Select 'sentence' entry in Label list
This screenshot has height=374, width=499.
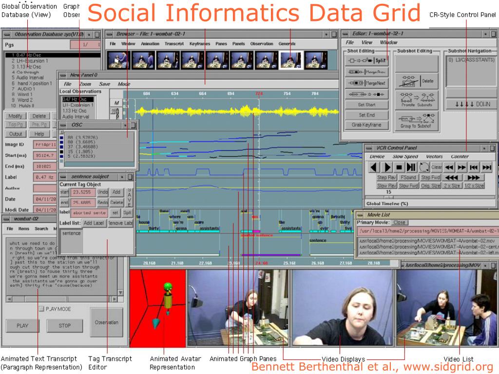(71, 233)
